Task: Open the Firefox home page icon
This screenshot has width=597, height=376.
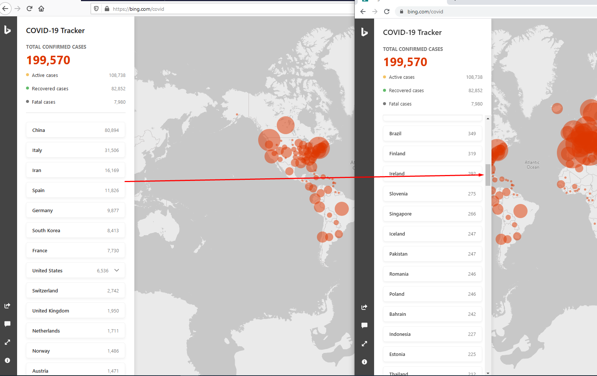Action: click(41, 9)
